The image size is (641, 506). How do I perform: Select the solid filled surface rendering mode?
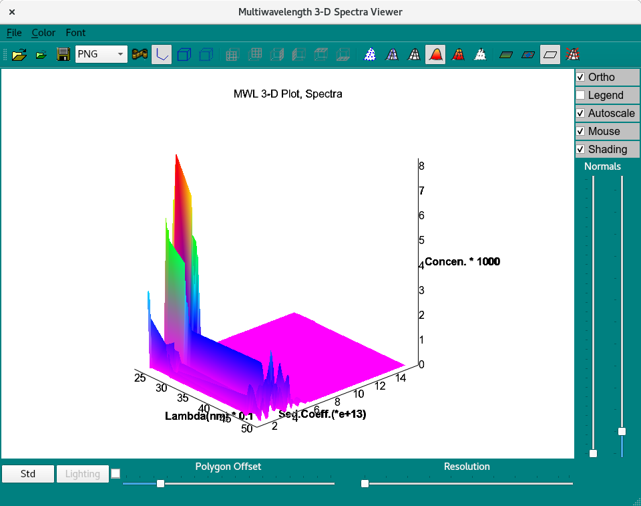(436, 54)
